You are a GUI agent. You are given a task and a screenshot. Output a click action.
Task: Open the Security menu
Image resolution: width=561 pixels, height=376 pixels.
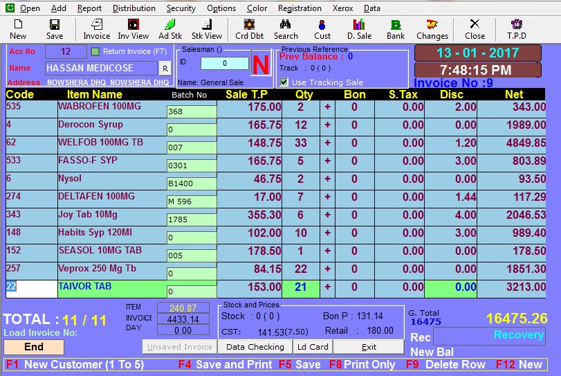(181, 8)
